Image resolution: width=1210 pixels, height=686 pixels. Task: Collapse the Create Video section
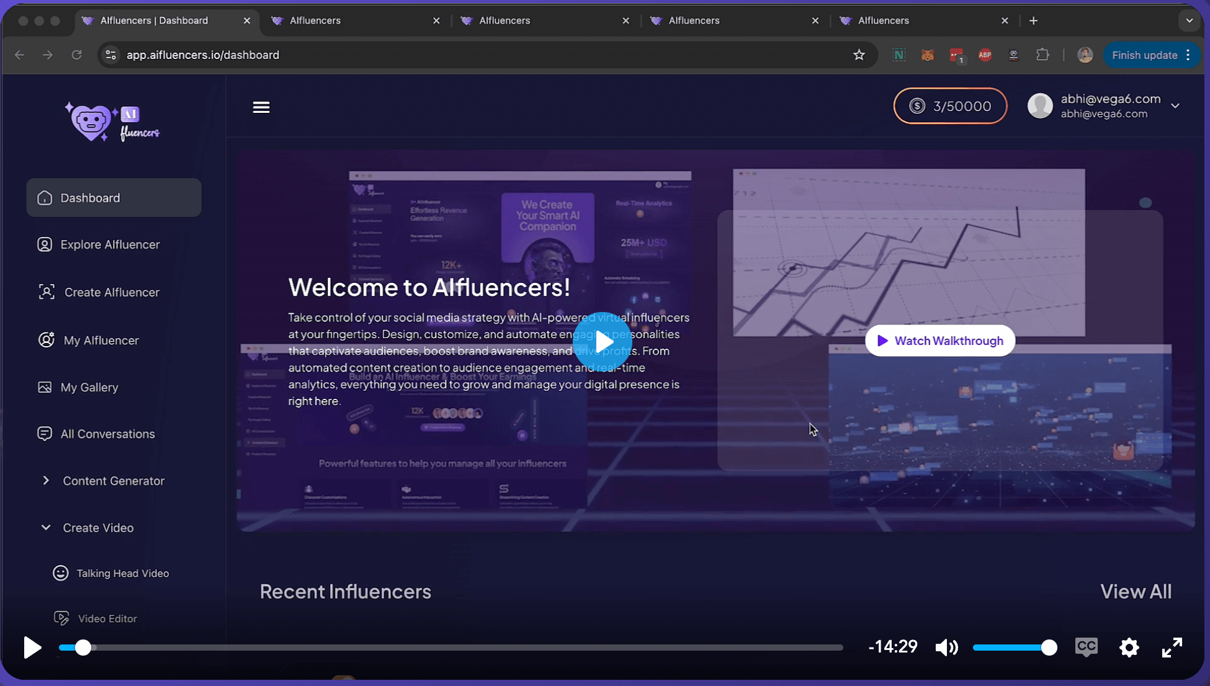(98, 528)
